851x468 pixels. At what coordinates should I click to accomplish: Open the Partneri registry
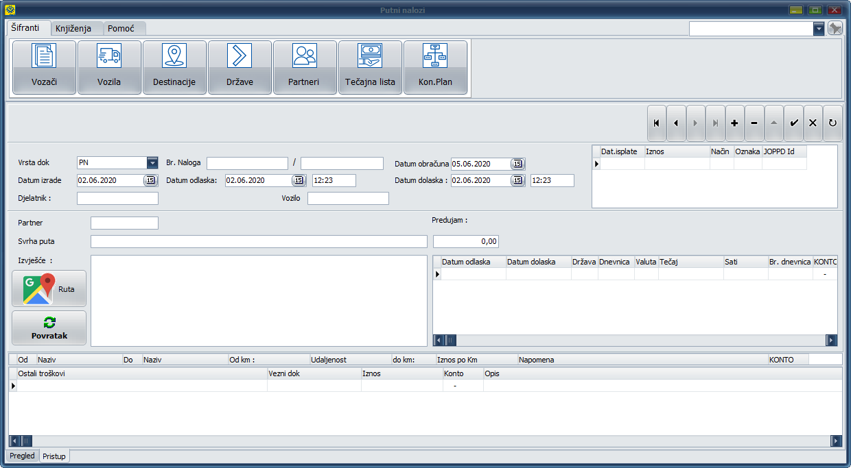coord(305,67)
